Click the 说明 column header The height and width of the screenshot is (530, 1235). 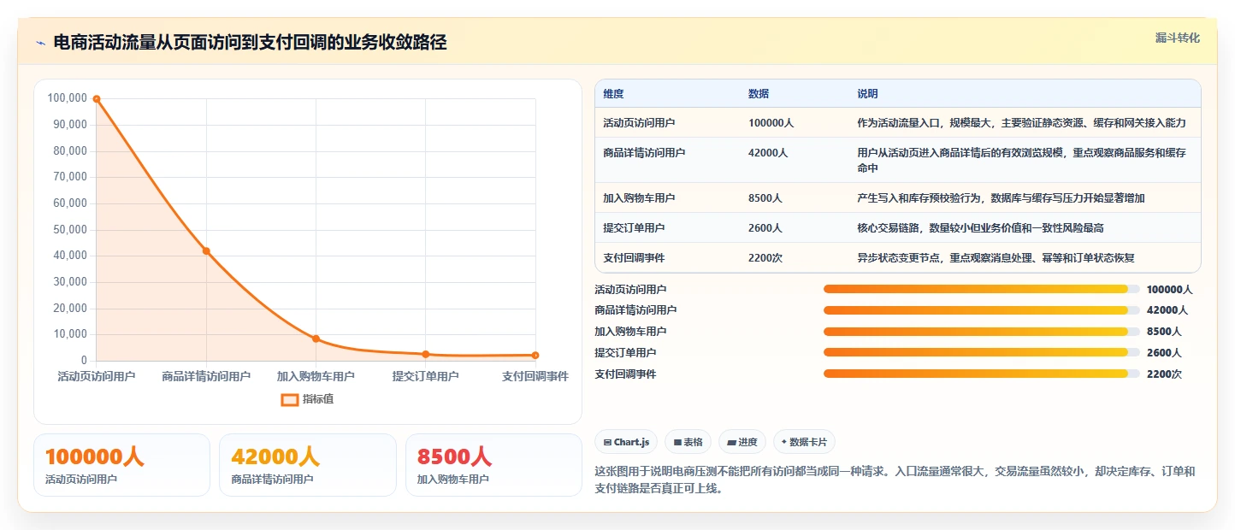click(x=867, y=93)
